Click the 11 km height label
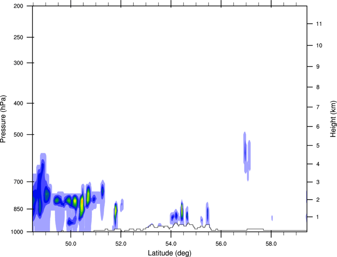This screenshot has width=337, height=257. [319, 24]
